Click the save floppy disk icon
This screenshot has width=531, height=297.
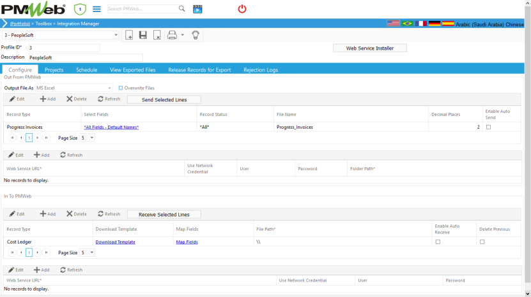[x=143, y=35]
